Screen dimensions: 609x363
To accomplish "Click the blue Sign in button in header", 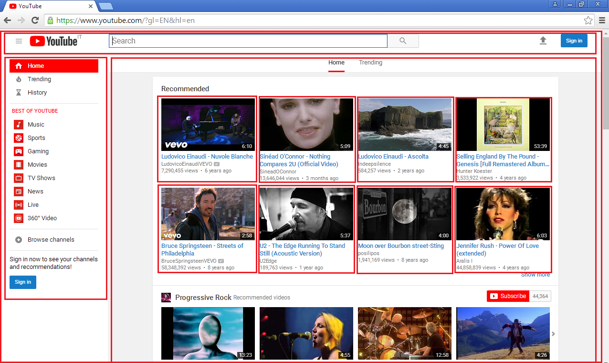I will coord(574,41).
